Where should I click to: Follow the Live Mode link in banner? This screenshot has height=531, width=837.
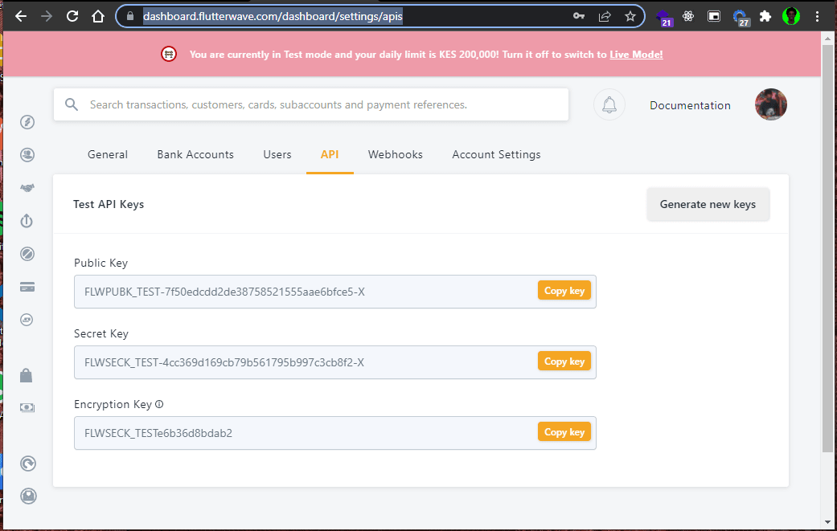636,55
